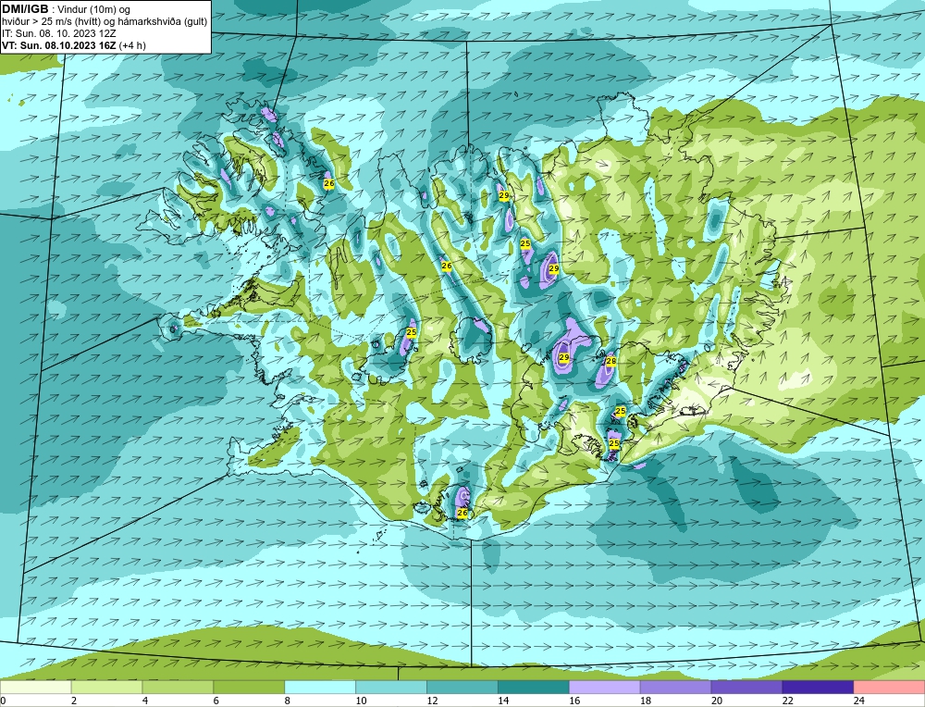Click the scale value 16 on the legend
The width and height of the screenshot is (925, 707).
click(574, 701)
